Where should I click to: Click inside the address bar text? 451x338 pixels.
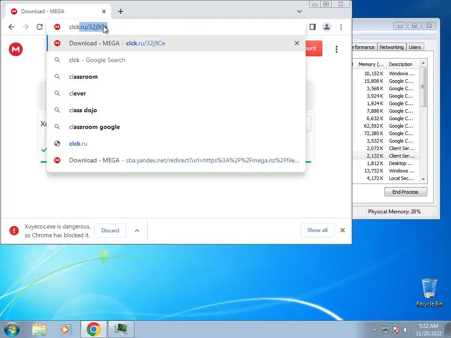tap(88, 27)
